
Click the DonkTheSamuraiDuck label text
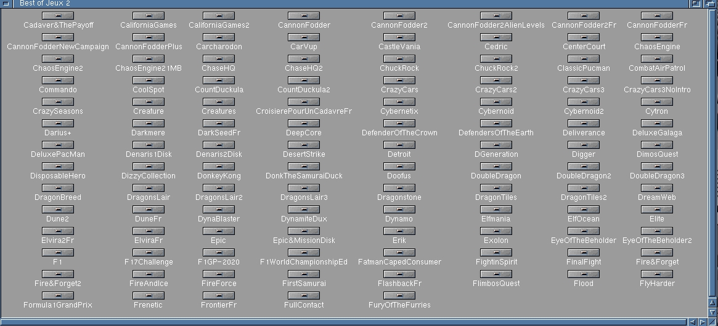(x=304, y=175)
